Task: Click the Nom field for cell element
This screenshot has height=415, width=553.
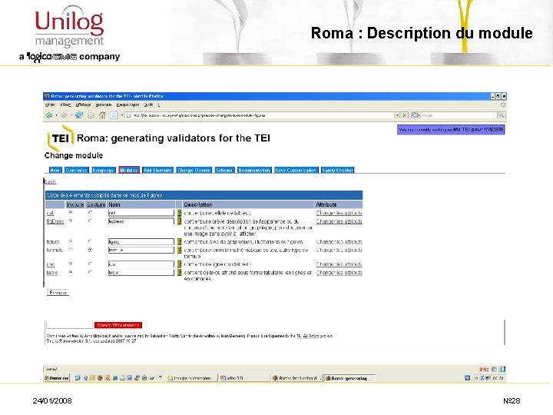Action: tap(141, 213)
